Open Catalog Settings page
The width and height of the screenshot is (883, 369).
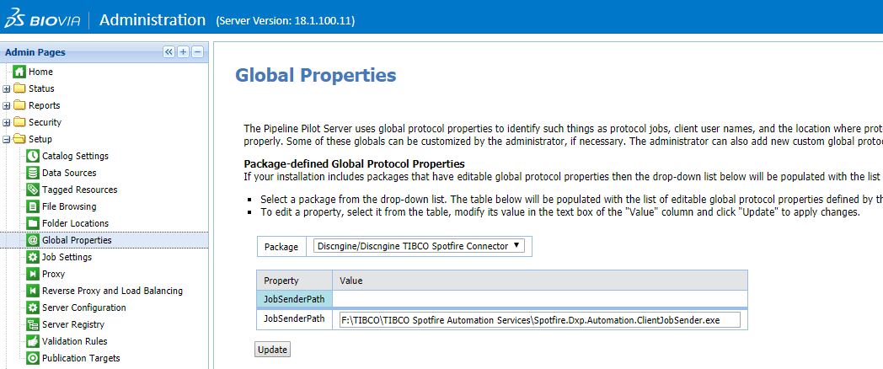tap(76, 156)
